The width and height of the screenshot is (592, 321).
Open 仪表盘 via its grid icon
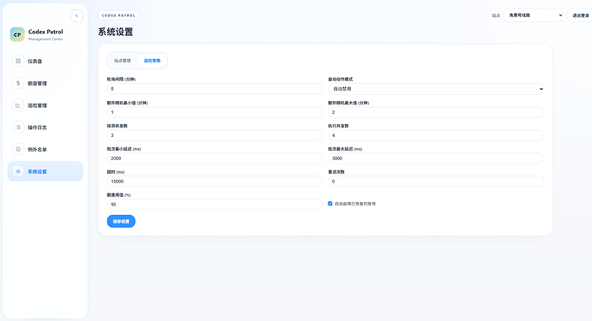pos(18,61)
